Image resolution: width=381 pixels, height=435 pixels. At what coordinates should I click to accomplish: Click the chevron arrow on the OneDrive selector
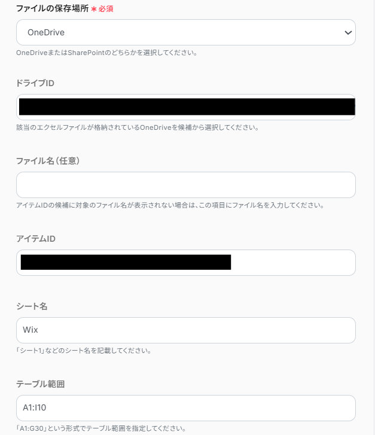348,32
